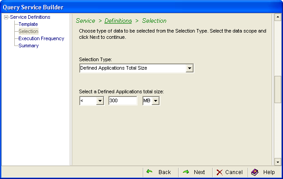Open the Summary tree item
Screen dimensions: 283x179
[29, 46]
